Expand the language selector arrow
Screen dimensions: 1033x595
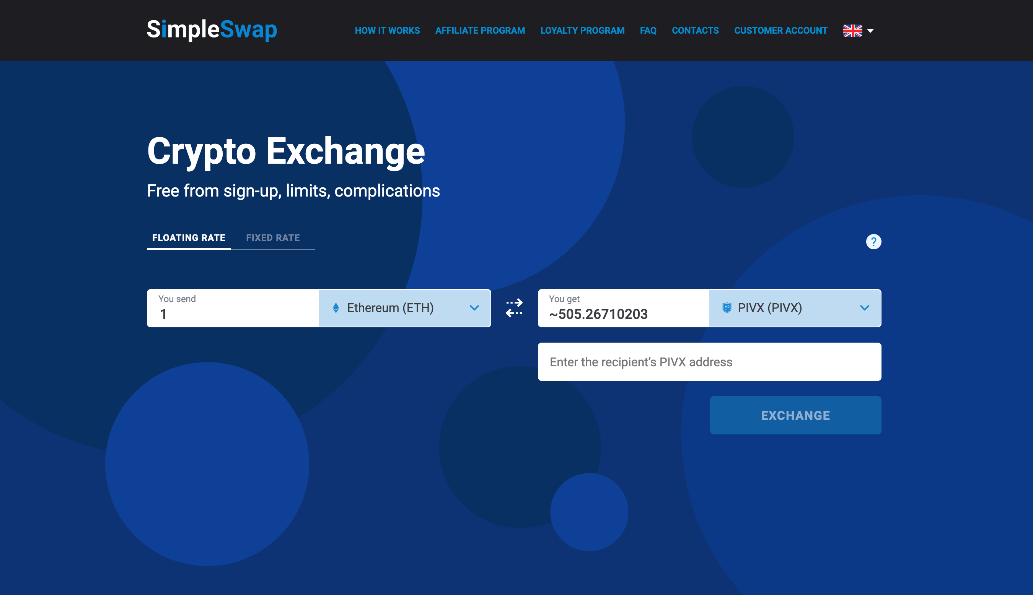point(870,31)
